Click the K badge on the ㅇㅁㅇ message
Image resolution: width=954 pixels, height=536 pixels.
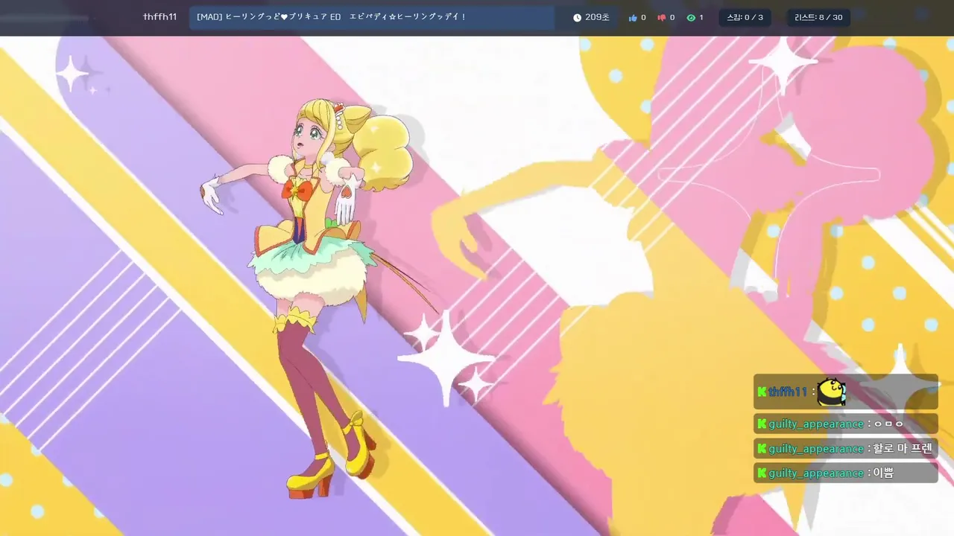point(762,424)
